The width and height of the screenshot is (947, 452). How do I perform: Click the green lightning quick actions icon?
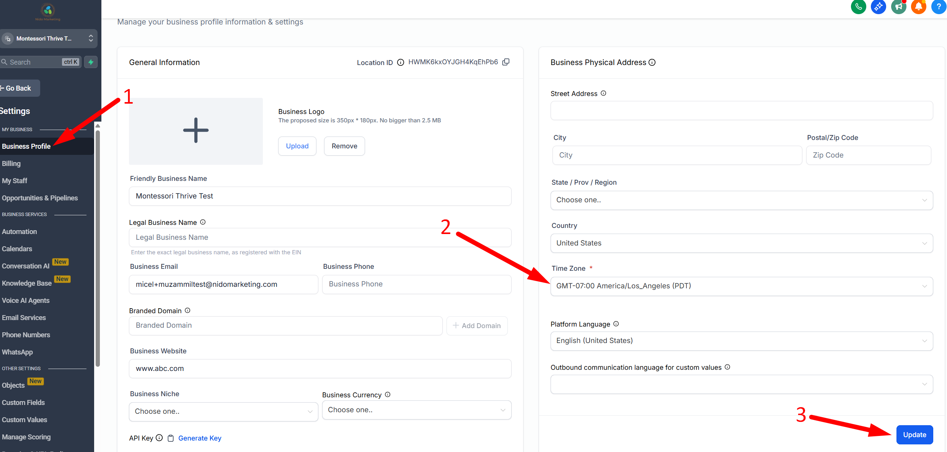pos(91,62)
